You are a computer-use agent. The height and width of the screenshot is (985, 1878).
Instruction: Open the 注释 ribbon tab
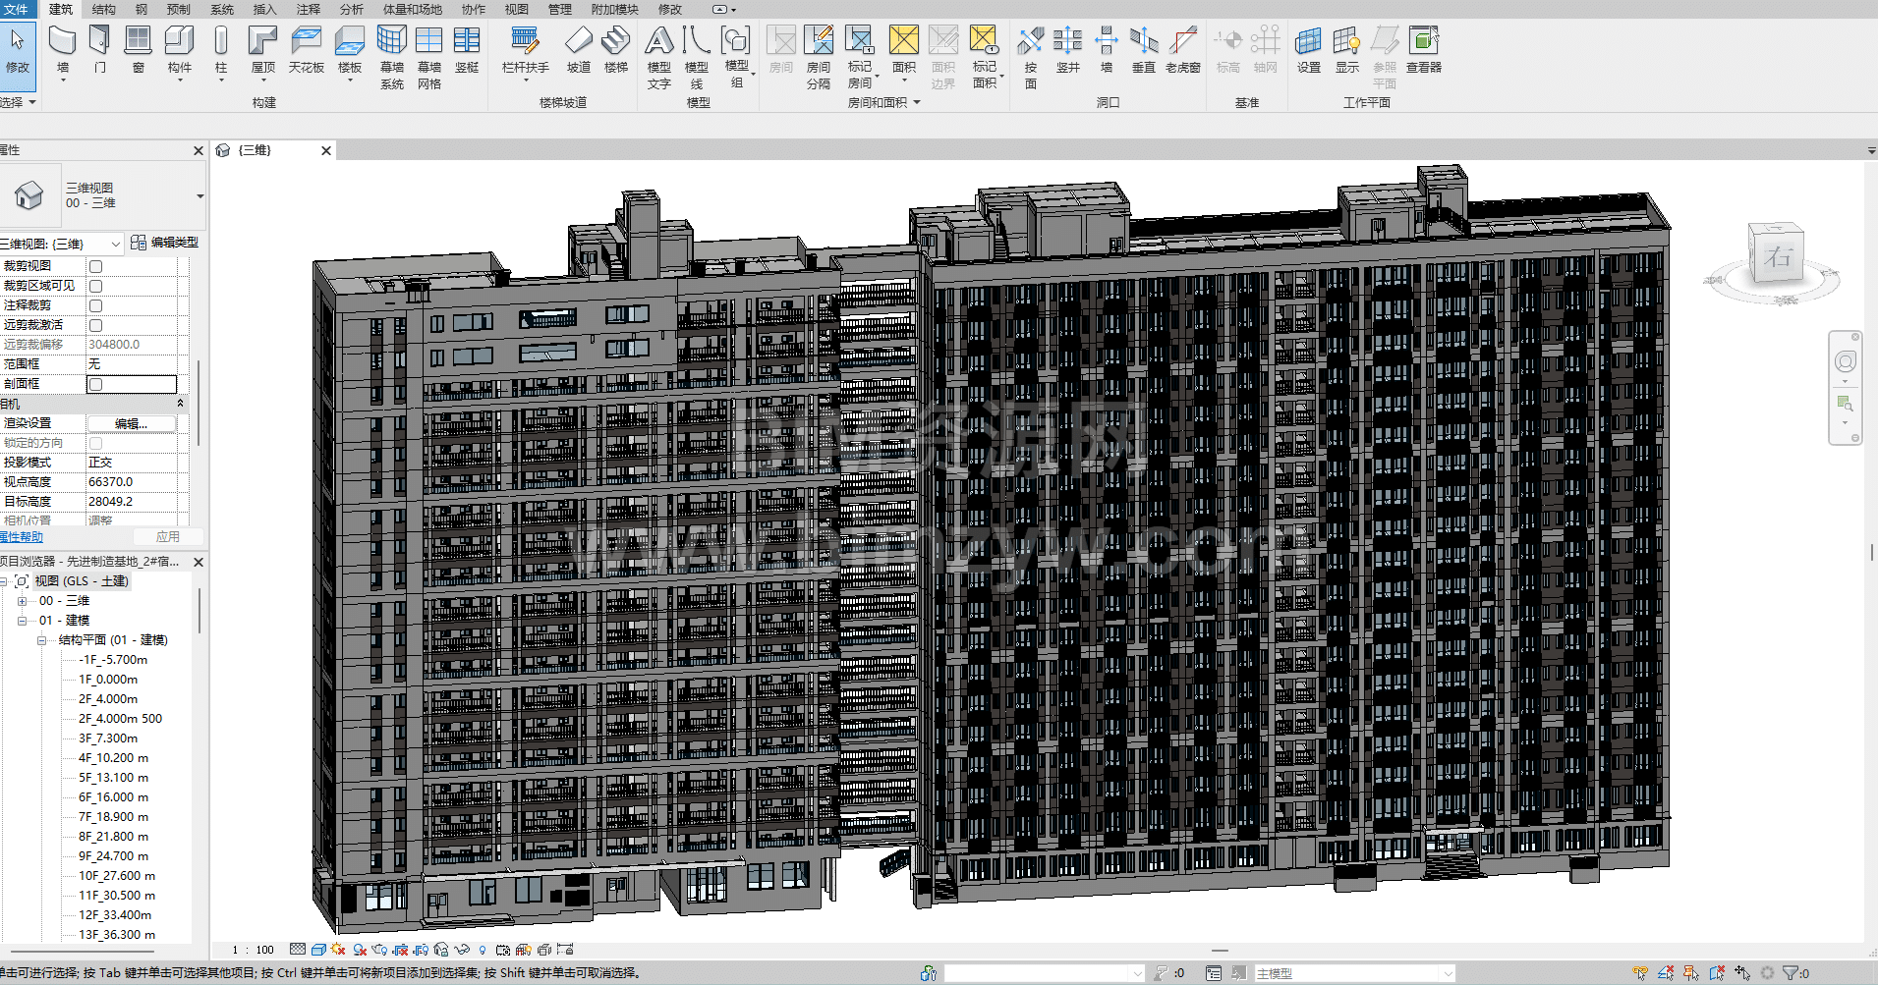click(x=309, y=9)
